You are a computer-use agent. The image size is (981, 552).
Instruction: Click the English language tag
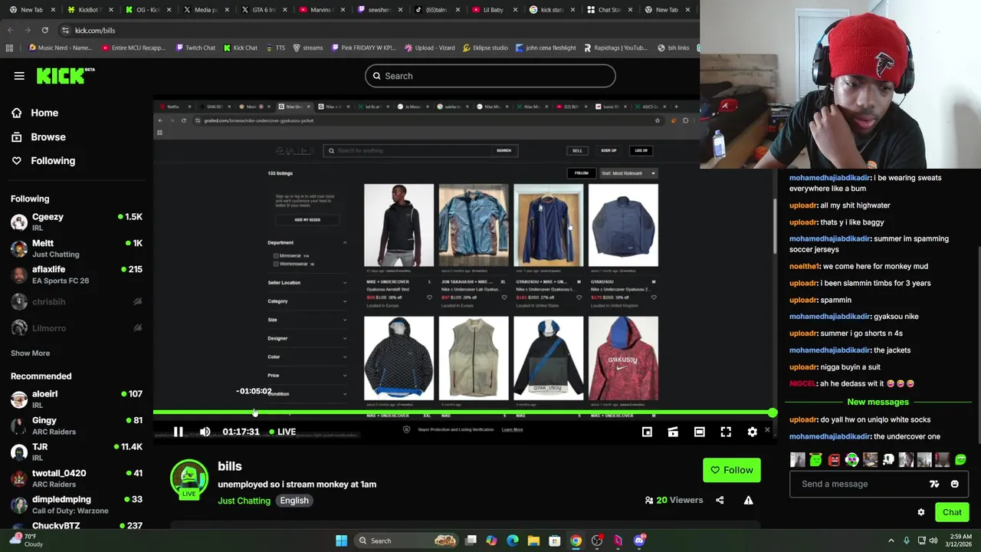coord(294,501)
